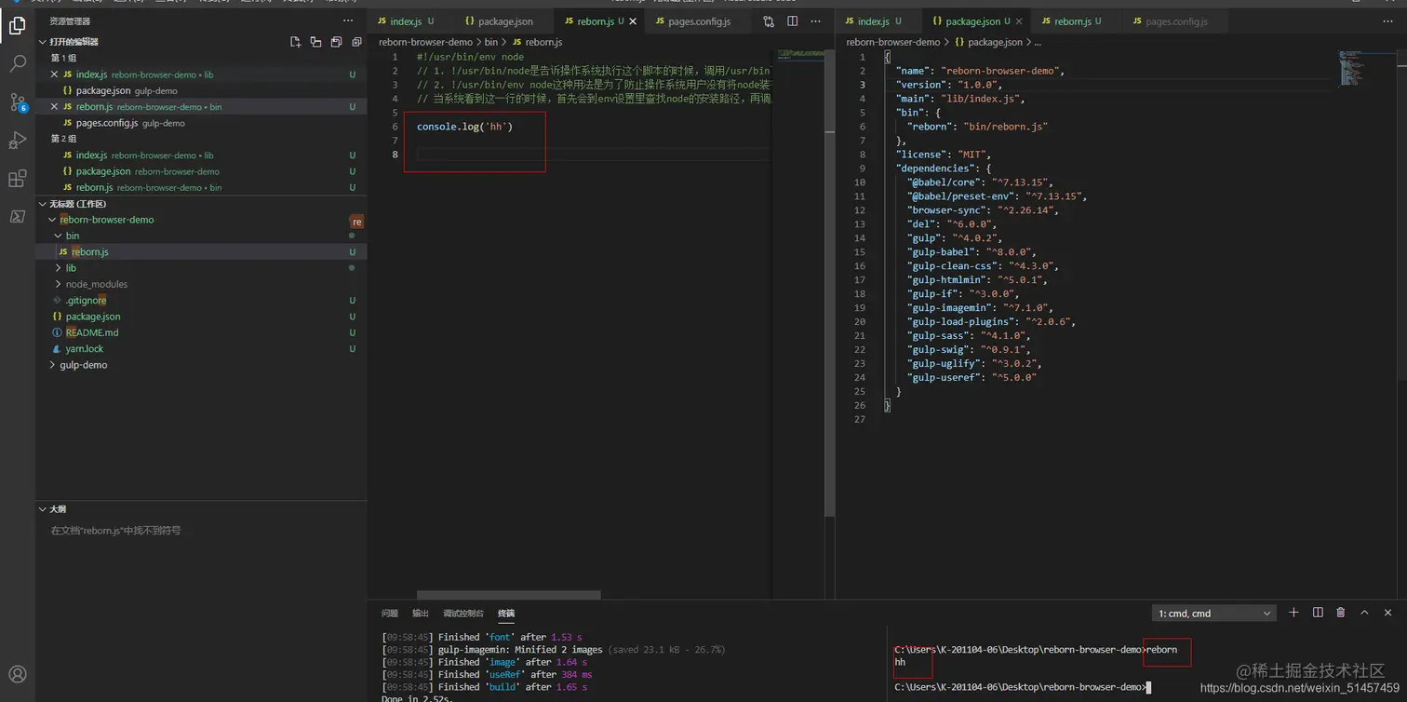This screenshot has width=1407, height=702.
Task: Expand the gulp-demo folder in explorer
Action: (52, 365)
